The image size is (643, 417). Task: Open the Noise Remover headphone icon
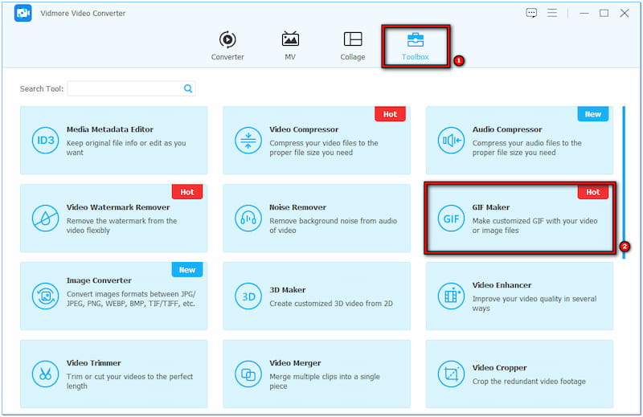click(248, 219)
